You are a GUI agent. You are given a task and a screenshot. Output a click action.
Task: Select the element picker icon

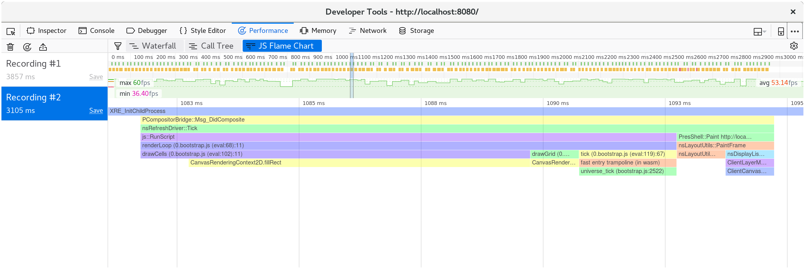click(x=10, y=31)
